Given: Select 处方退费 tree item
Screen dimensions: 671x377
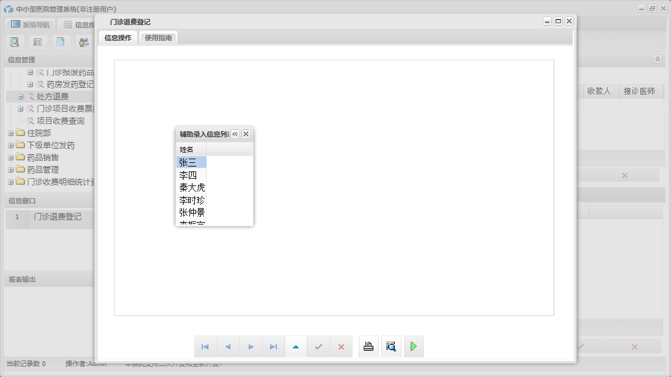Looking at the screenshot, I should (x=52, y=96).
